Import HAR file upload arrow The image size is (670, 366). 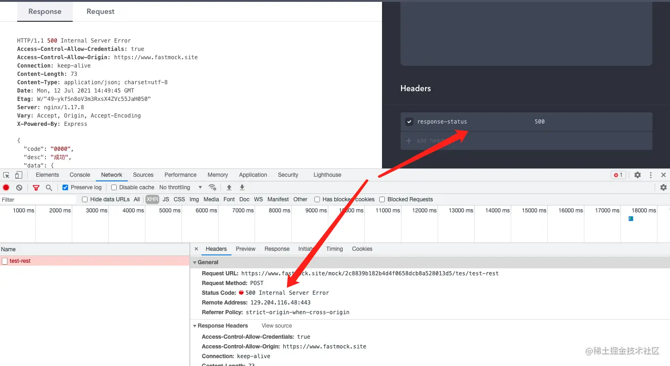[229, 187]
